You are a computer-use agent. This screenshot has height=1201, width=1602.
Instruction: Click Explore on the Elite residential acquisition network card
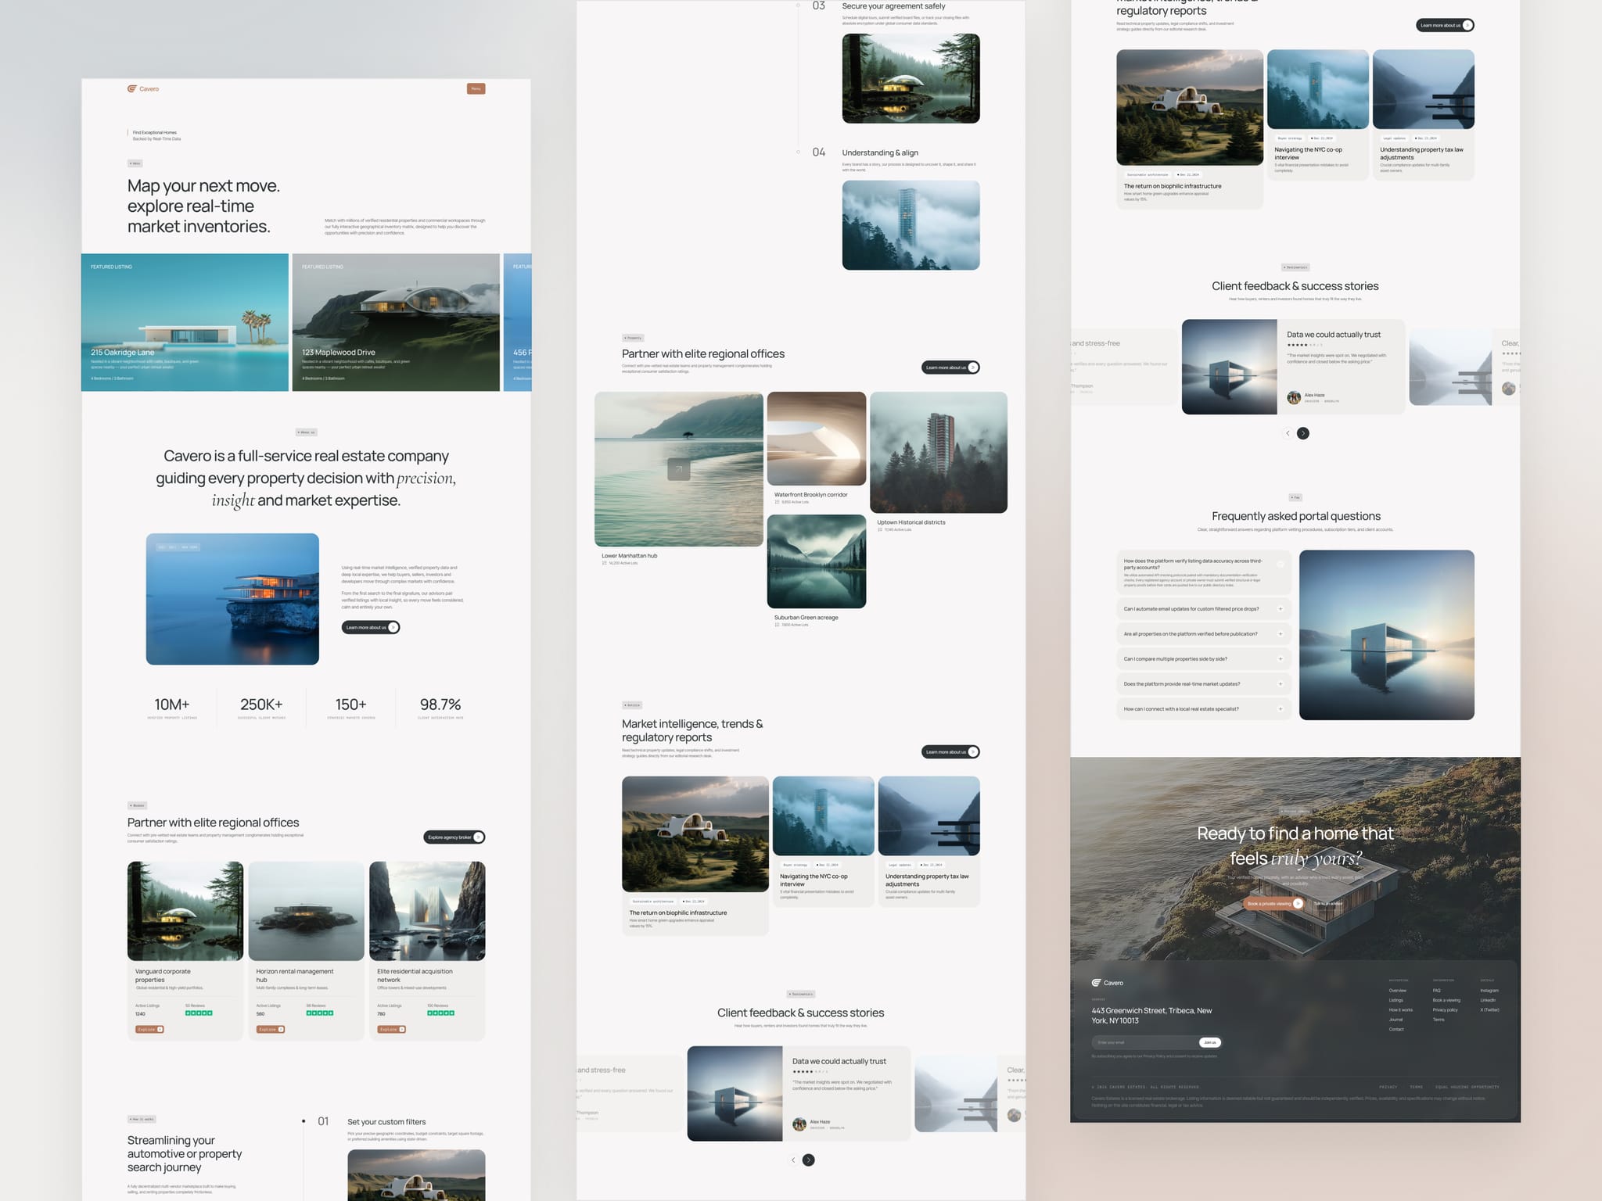pos(391,1030)
